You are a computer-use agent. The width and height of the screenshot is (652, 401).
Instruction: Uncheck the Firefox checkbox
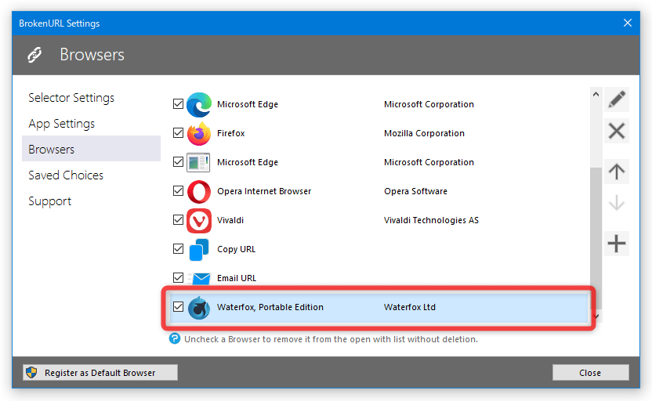(x=178, y=133)
